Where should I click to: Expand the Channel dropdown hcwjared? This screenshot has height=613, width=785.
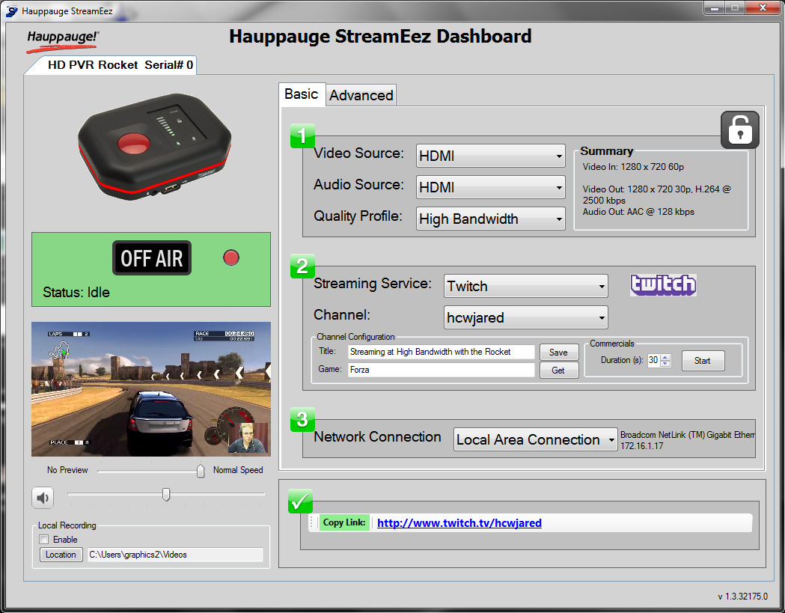pos(525,317)
